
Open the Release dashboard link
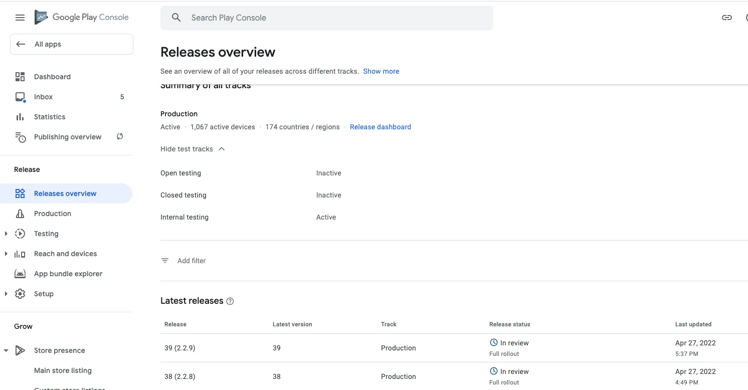pyautogui.click(x=380, y=127)
